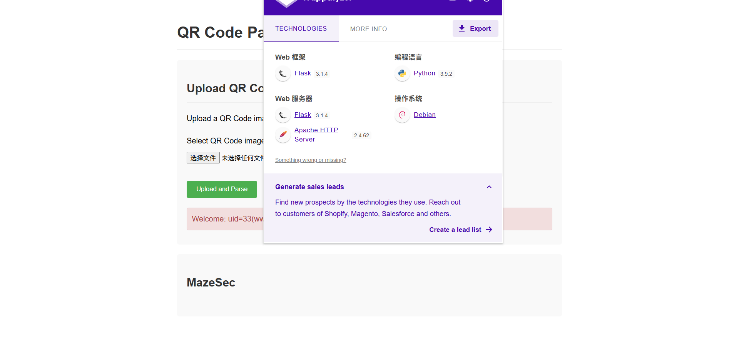Switch to the TECHNOLOGIES tab
The width and height of the screenshot is (739, 338).
click(301, 29)
